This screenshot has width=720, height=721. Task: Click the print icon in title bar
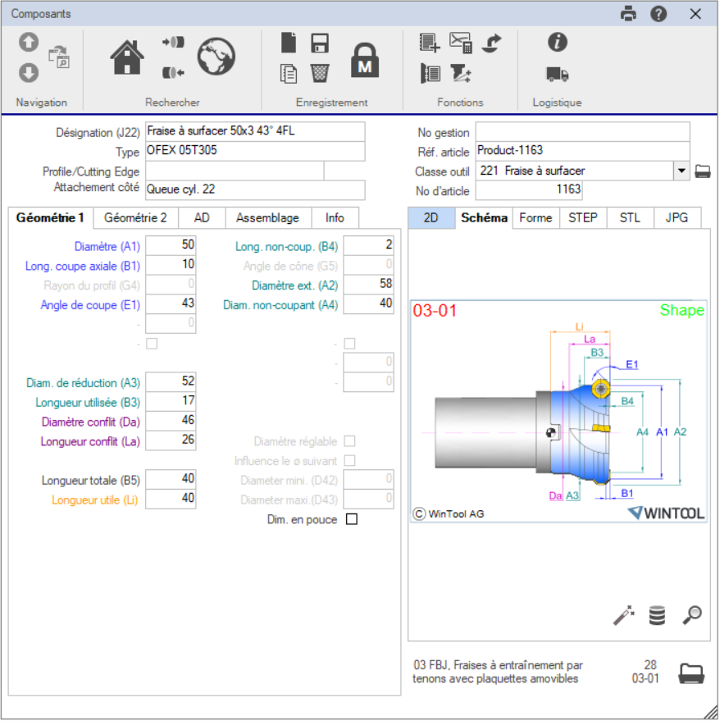pos(628,14)
